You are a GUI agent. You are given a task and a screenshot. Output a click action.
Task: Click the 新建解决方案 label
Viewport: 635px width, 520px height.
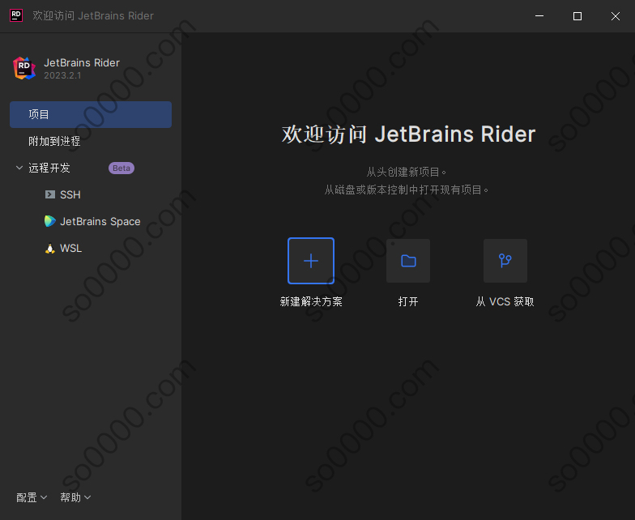tap(311, 301)
